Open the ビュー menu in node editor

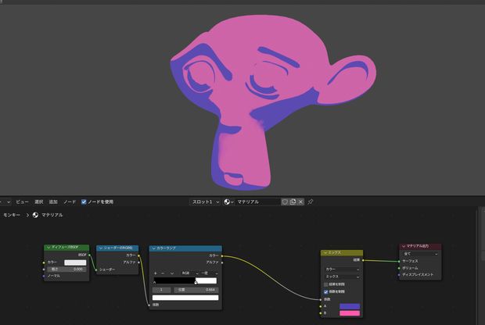[x=22, y=202]
